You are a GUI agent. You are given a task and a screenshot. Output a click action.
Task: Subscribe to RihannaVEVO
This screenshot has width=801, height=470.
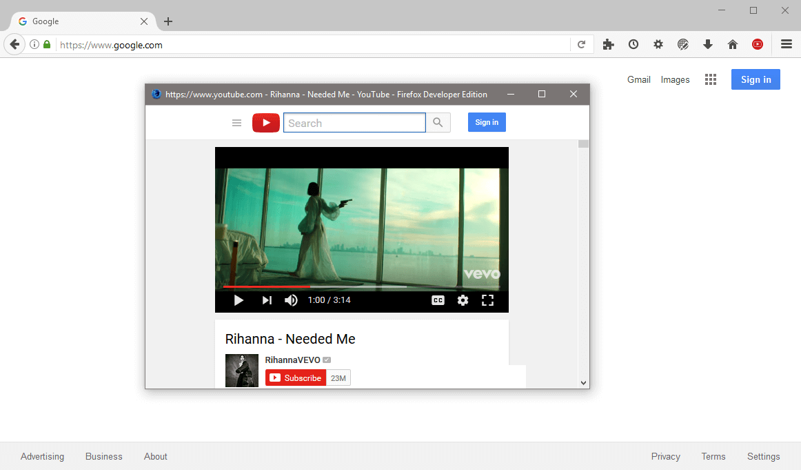[x=296, y=378]
